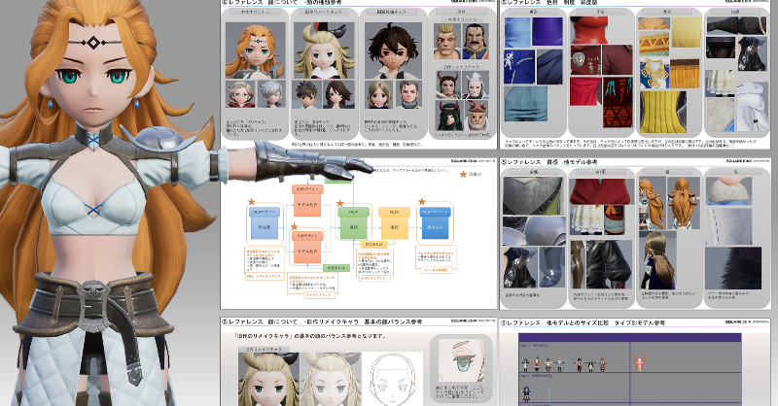
Task: Select the white hooded coat swatch
Action: coord(753,107)
